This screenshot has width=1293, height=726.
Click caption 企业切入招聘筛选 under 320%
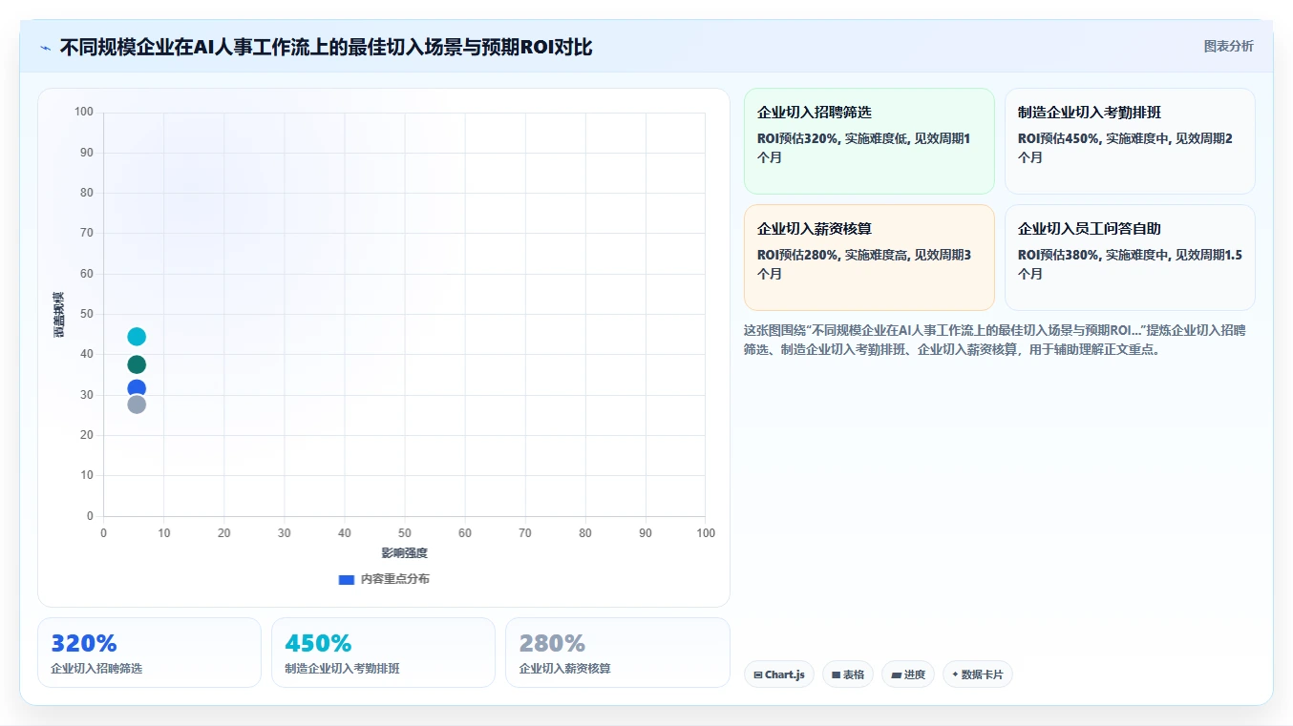[x=96, y=669]
